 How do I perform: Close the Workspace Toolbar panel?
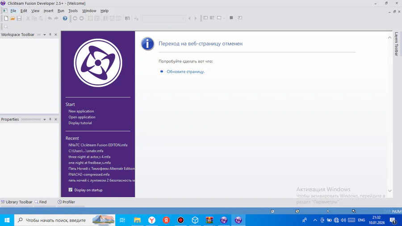56,34
